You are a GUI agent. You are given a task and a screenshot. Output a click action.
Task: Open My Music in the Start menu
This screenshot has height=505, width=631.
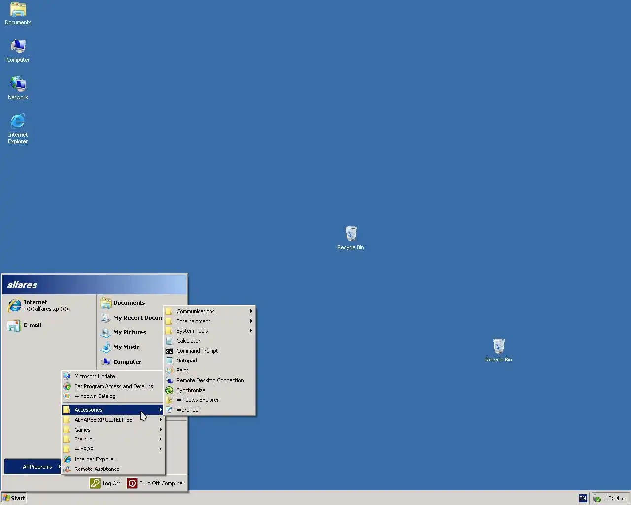[131, 347]
